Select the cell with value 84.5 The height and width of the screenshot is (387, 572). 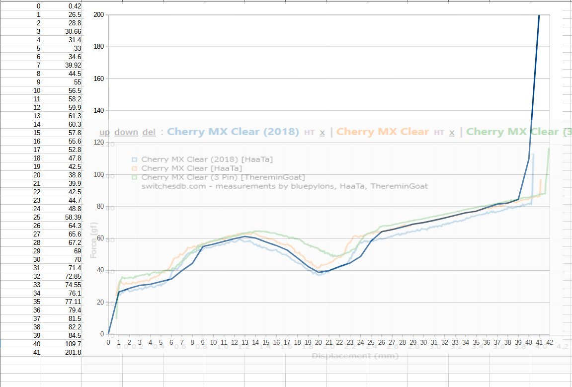coord(62,335)
